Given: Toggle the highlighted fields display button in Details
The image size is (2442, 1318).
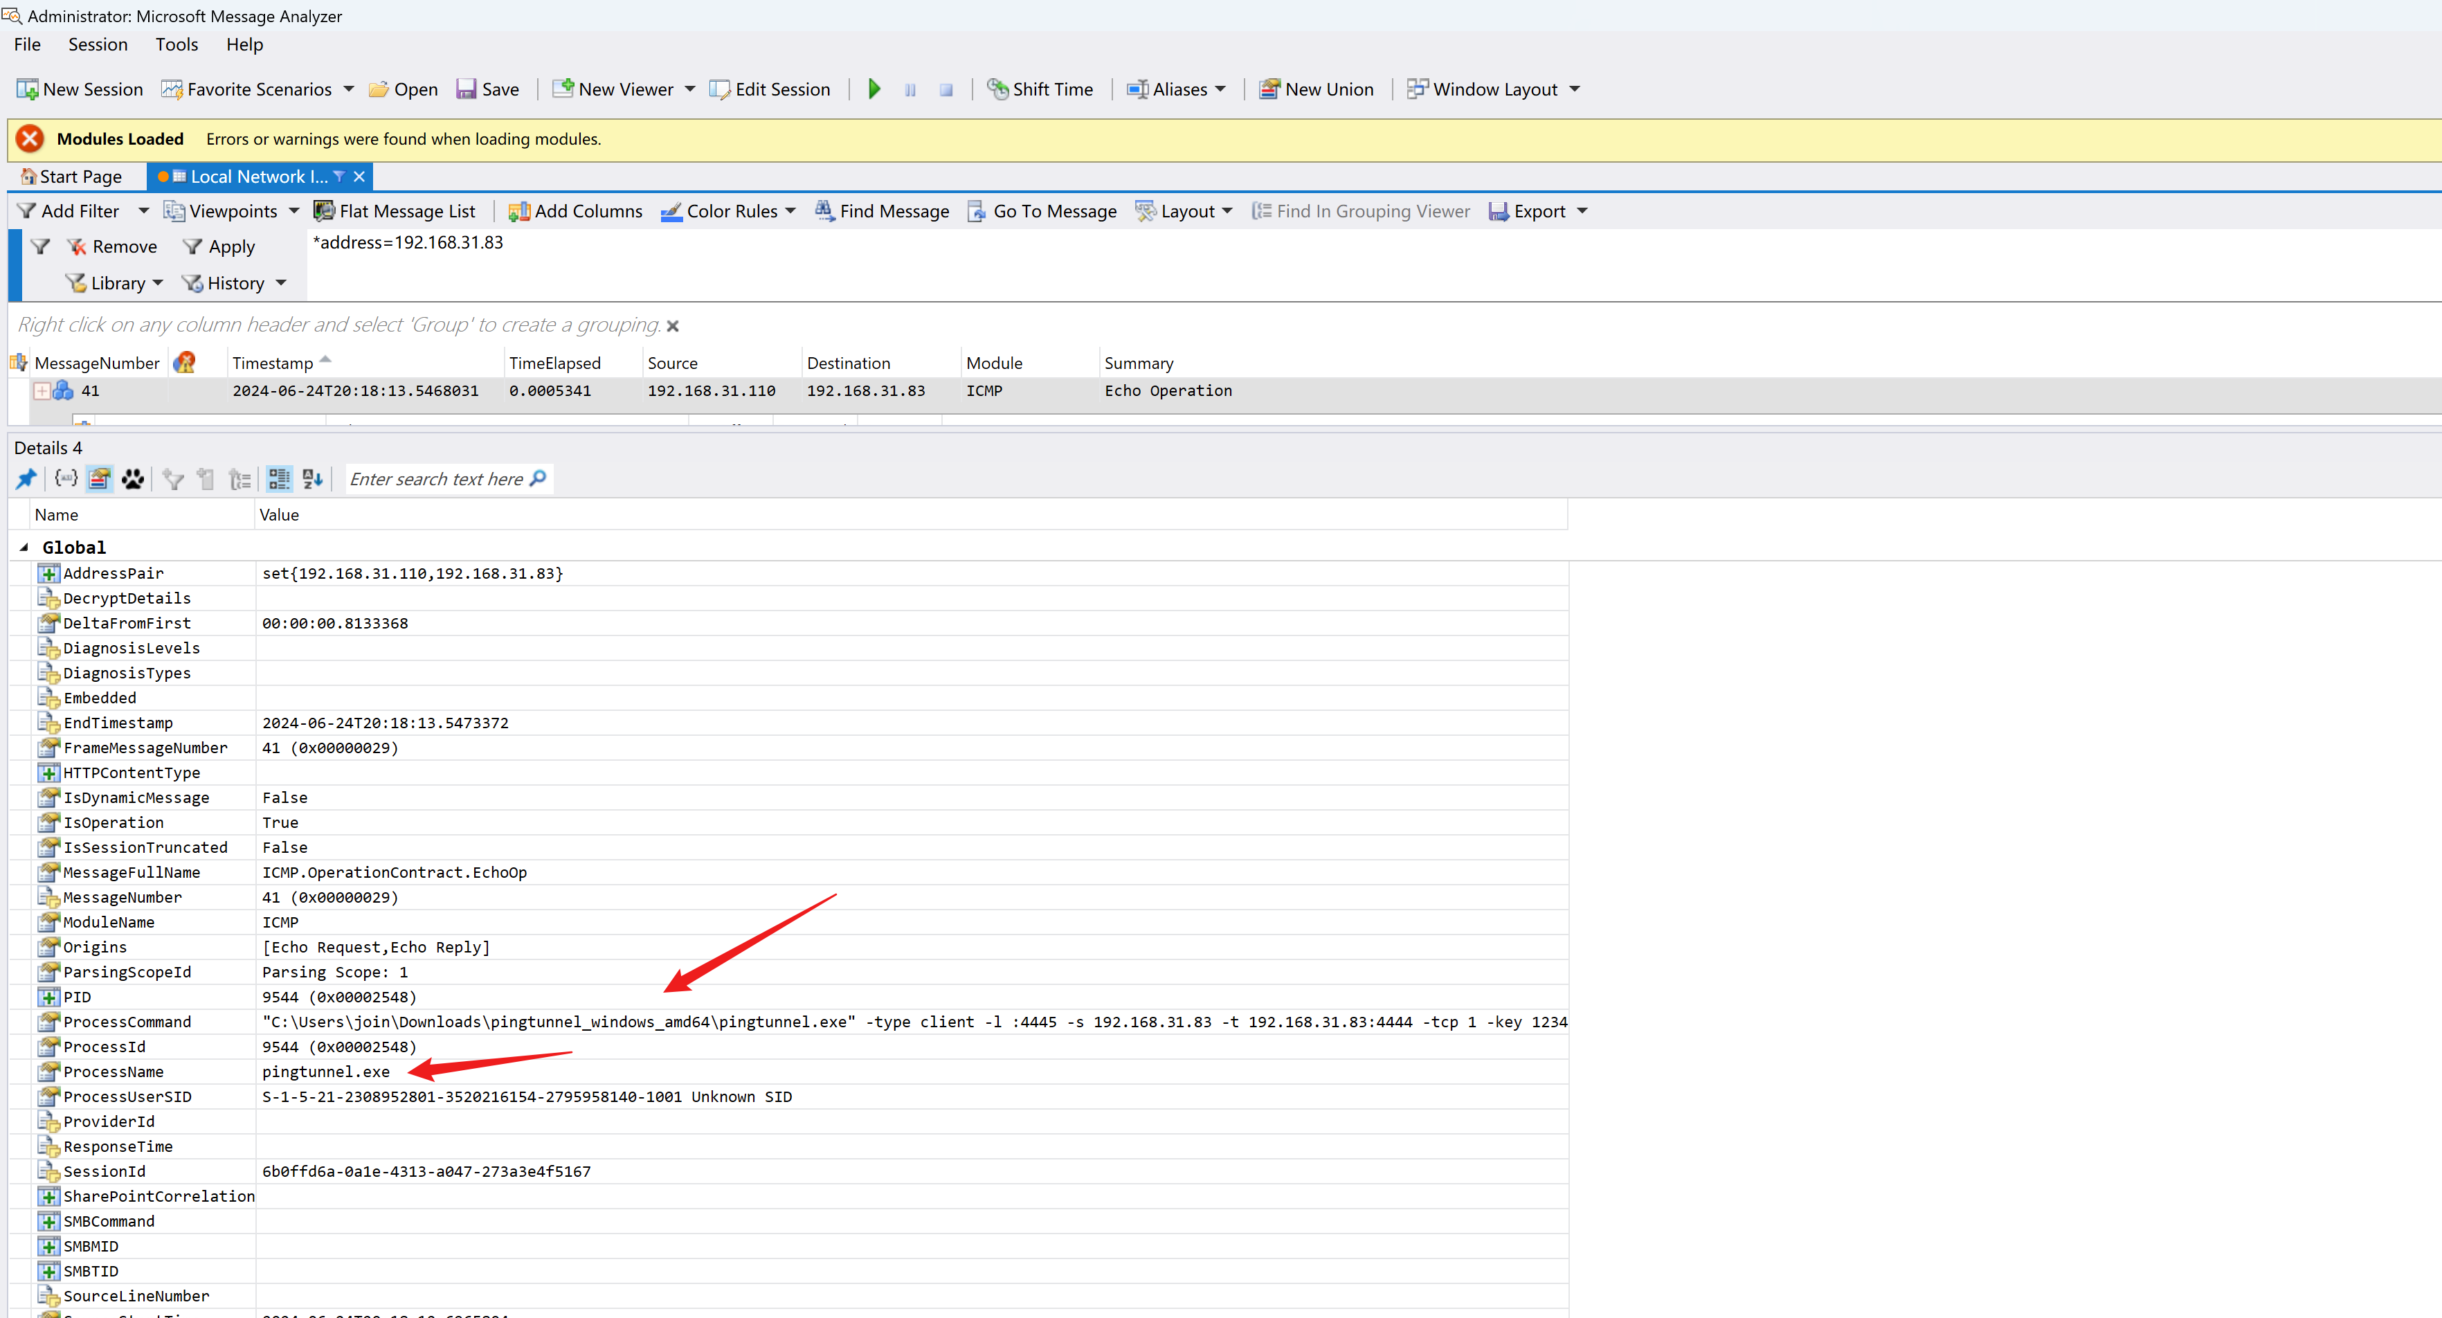Looking at the screenshot, I should 100,479.
